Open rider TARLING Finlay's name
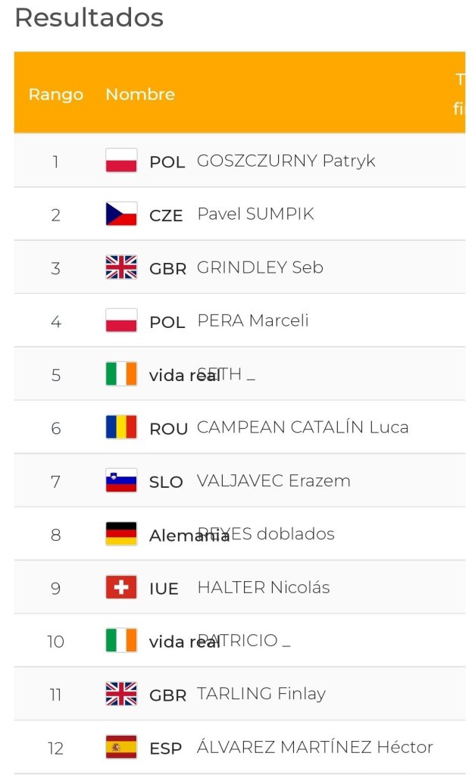The height and width of the screenshot is (775, 472). 261,694
